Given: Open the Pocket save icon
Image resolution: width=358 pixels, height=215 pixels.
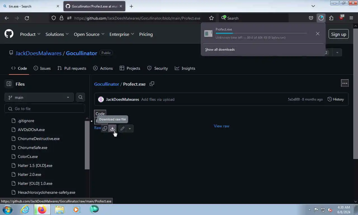Looking at the screenshot, I should [311, 18].
